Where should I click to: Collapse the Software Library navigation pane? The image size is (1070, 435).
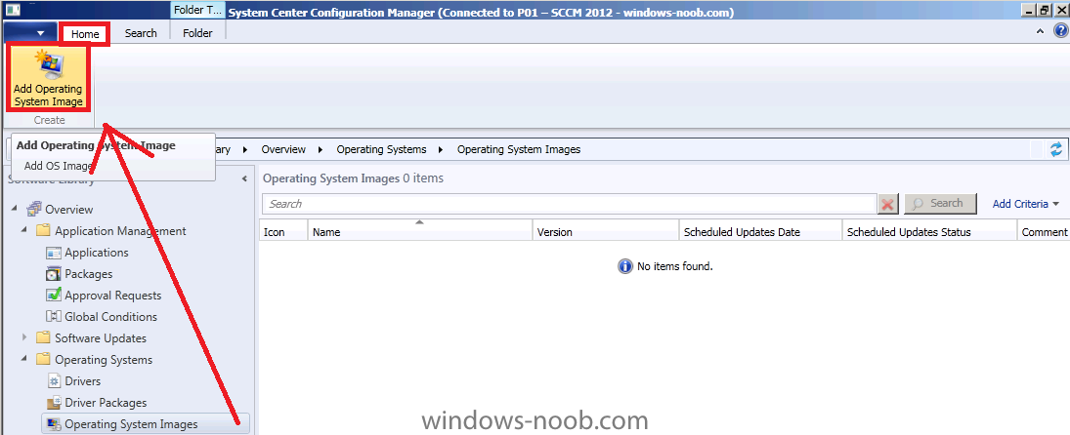pos(244,179)
